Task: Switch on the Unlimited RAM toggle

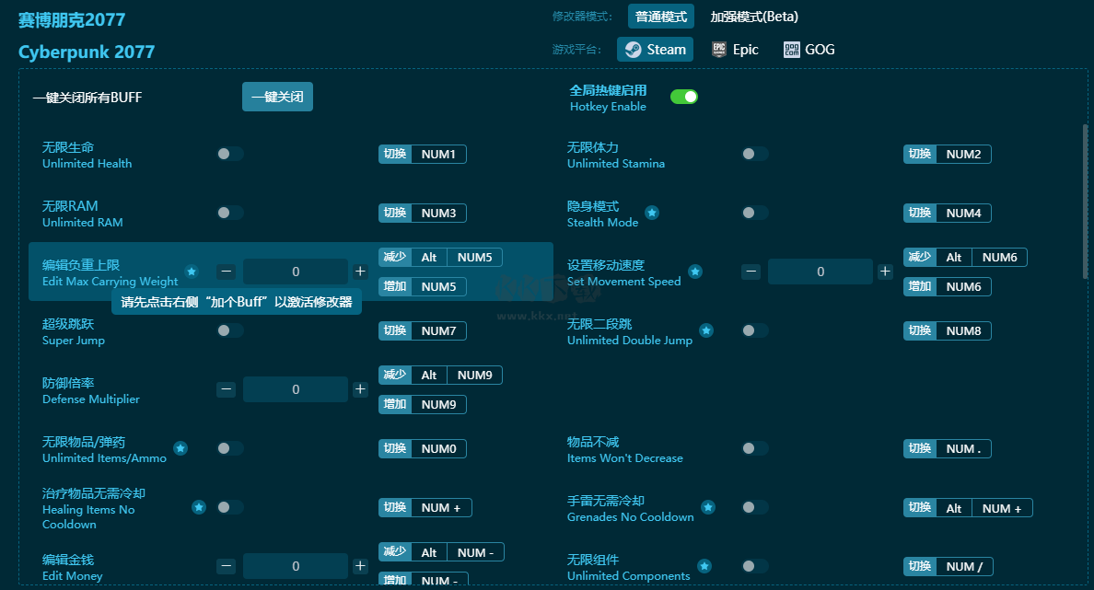Action: (229, 213)
